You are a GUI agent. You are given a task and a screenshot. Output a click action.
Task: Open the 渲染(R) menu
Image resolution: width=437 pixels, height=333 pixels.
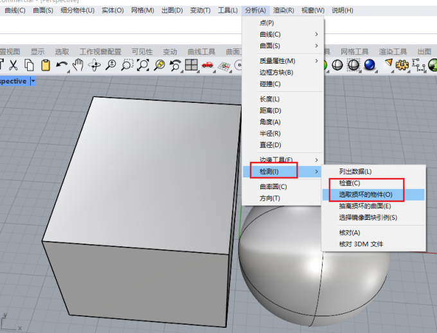(x=283, y=10)
